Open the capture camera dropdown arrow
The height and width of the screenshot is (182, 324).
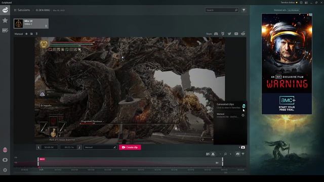pyautogui.click(x=239, y=147)
